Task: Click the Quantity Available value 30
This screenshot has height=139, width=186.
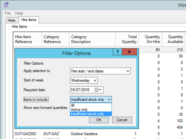Action: (181, 114)
